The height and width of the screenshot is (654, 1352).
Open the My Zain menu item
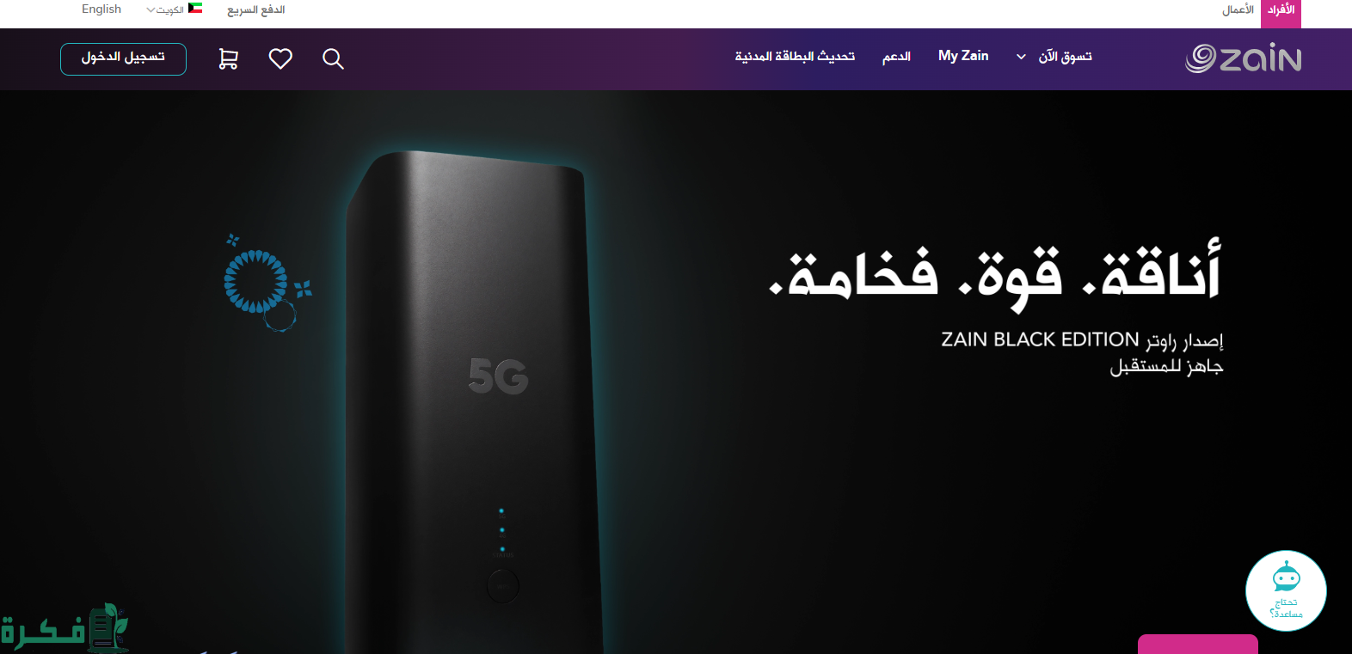(x=963, y=56)
